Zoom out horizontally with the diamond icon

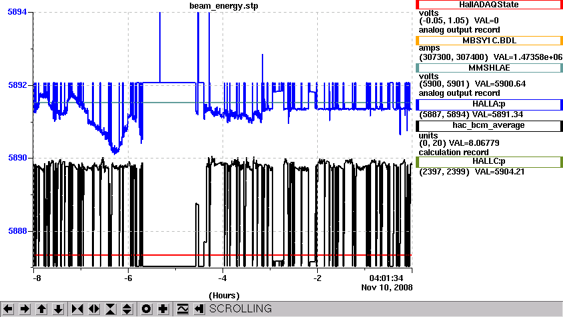[x=94, y=309]
